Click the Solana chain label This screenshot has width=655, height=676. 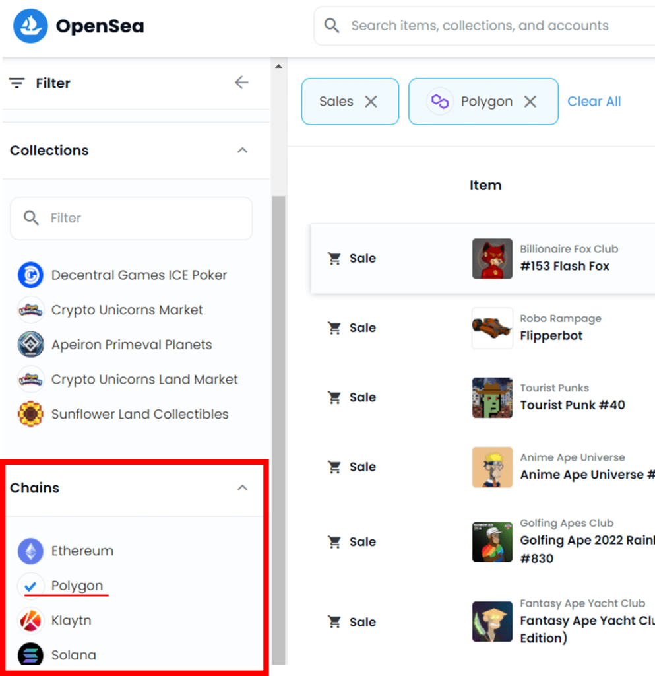74,656
